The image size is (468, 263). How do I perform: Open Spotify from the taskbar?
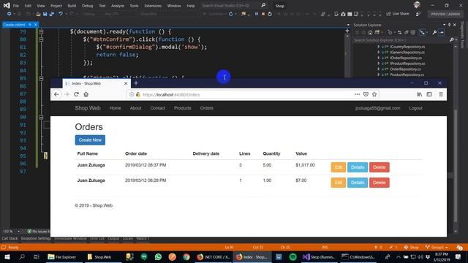(x=292, y=256)
